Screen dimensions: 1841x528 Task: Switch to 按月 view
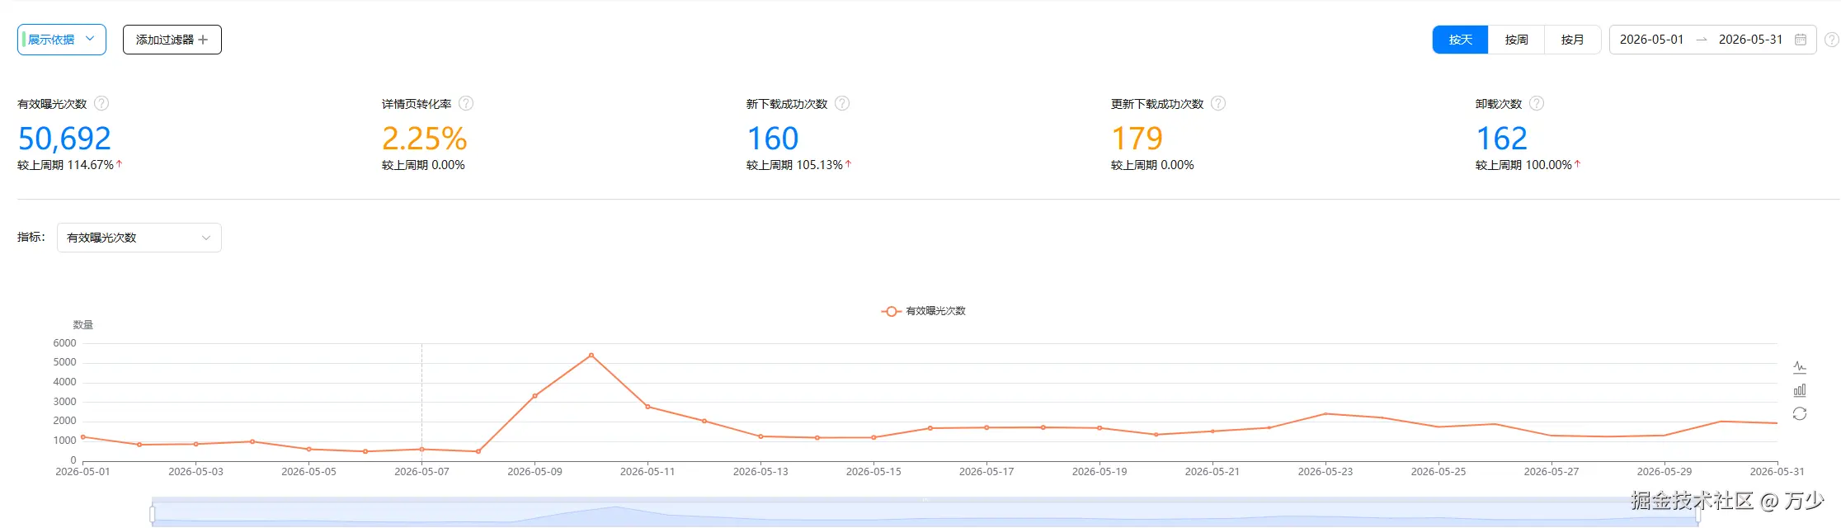pyautogui.click(x=1572, y=40)
